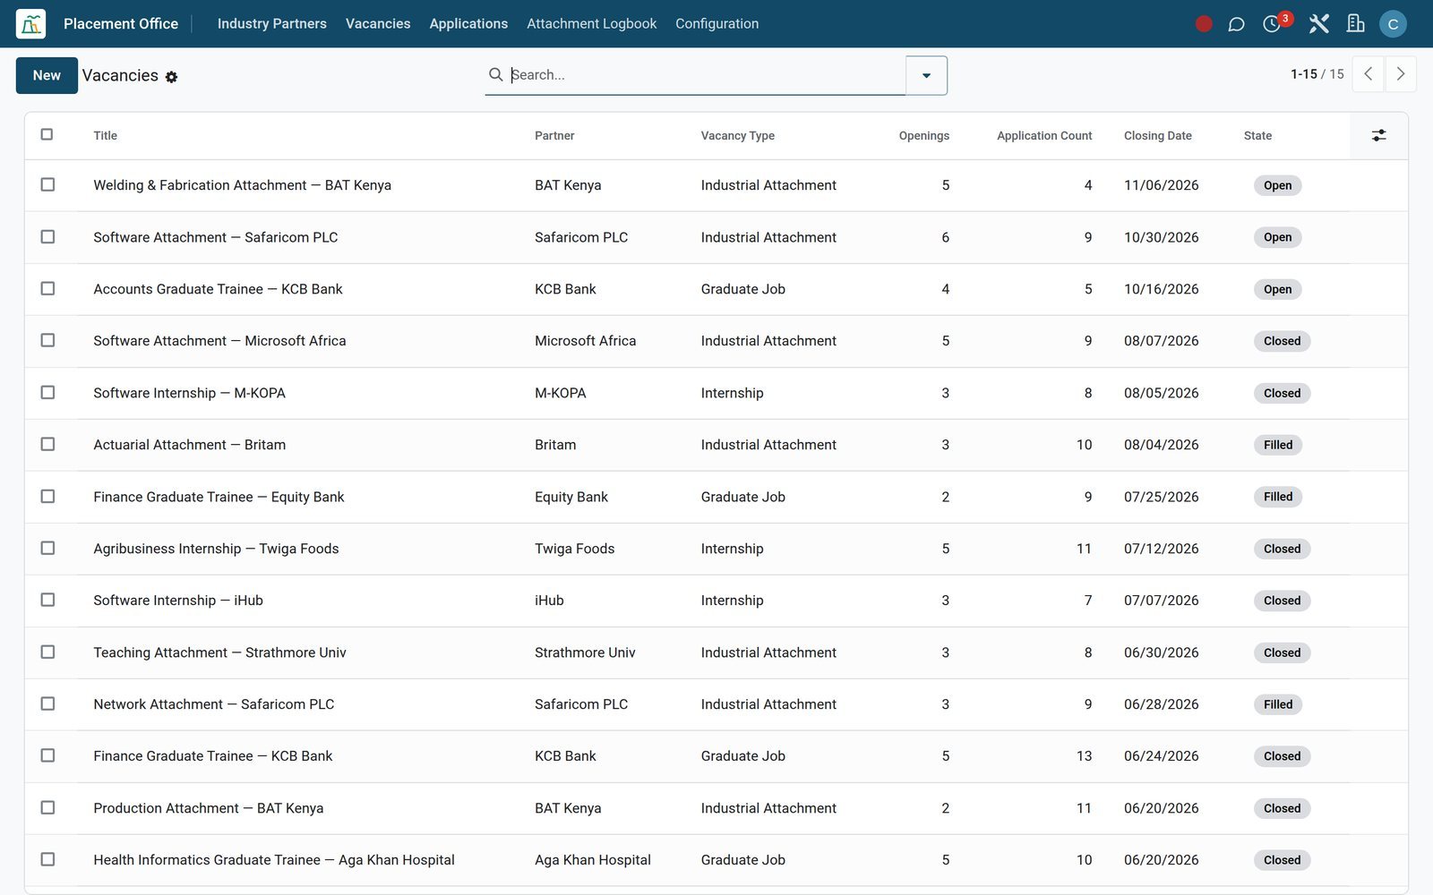Sort by the Openings column header
1433x895 pixels.
[x=923, y=136]
